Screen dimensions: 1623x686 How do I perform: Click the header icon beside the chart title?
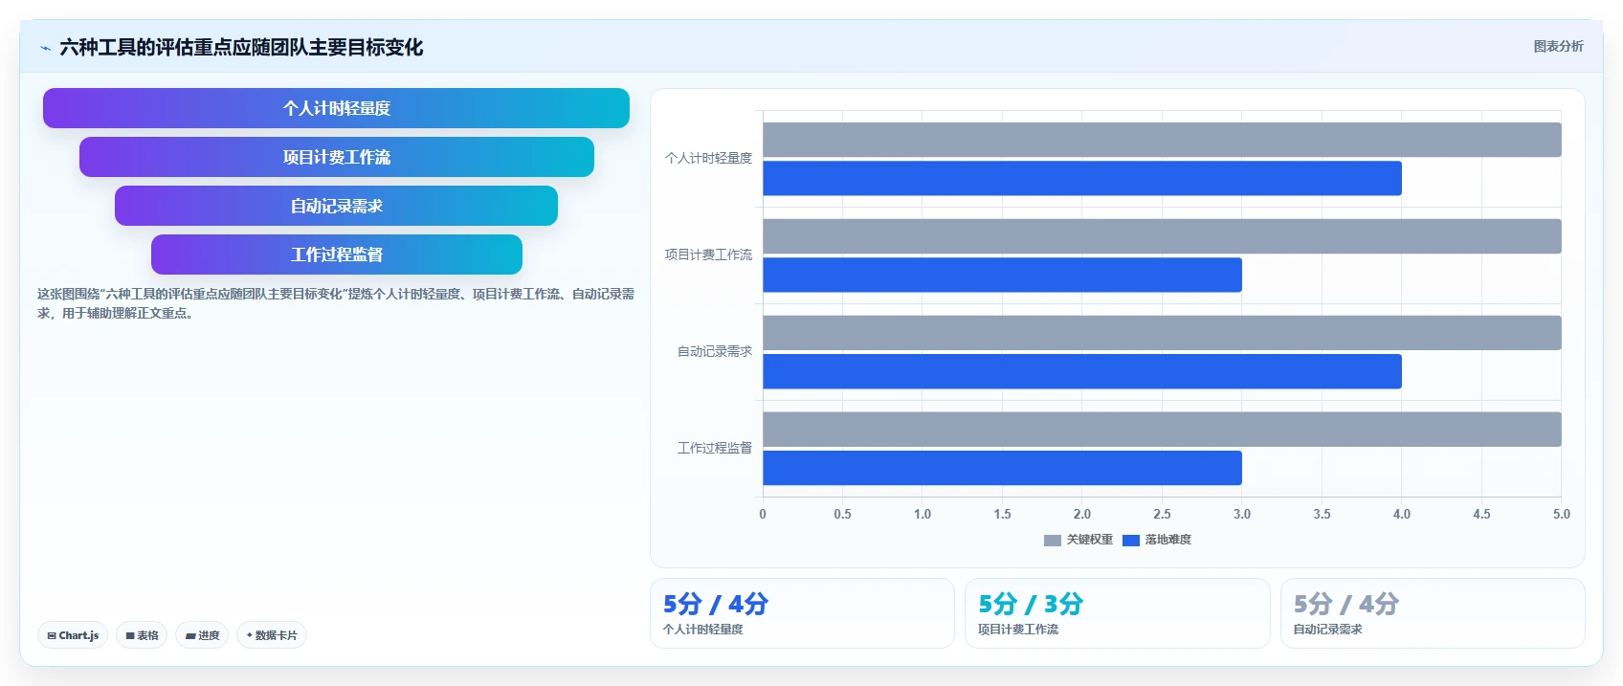click(45, 48)
